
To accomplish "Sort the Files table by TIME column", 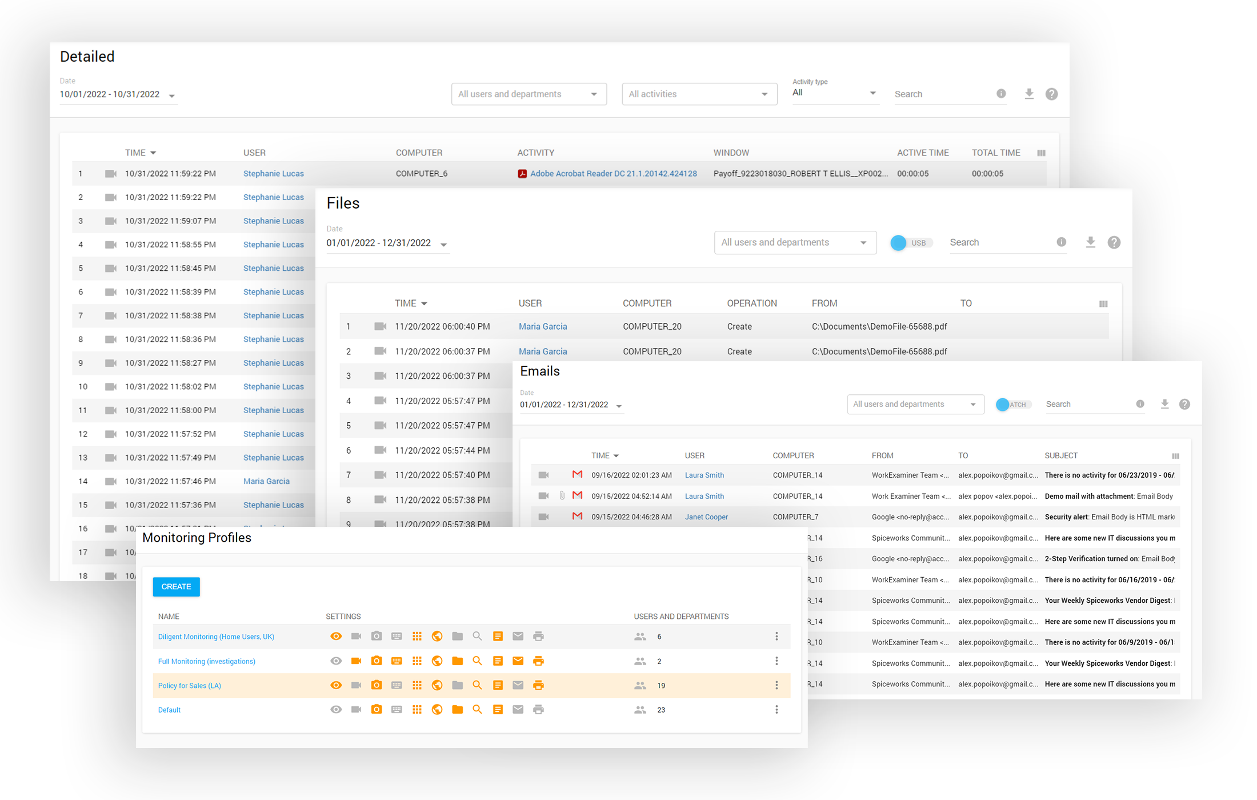I will (406, 303).
